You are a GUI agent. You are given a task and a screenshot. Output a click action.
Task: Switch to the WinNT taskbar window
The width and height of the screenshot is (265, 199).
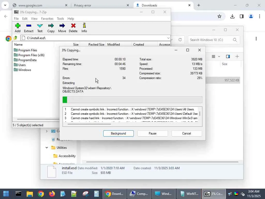(189, 194)
